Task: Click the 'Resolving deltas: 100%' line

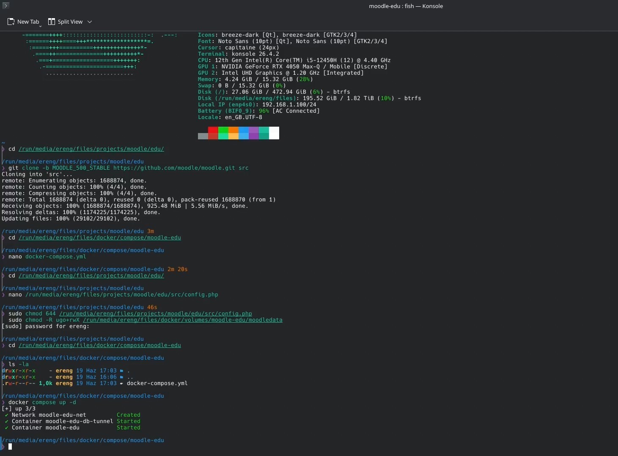Action: 81,212
